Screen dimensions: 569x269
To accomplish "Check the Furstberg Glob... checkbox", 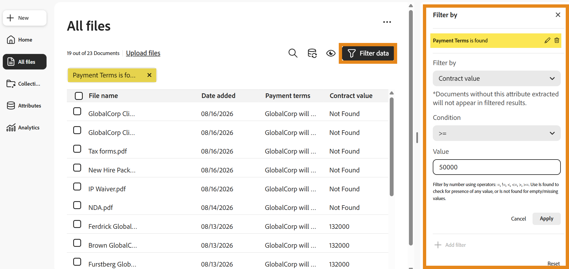I will (77, 262).
